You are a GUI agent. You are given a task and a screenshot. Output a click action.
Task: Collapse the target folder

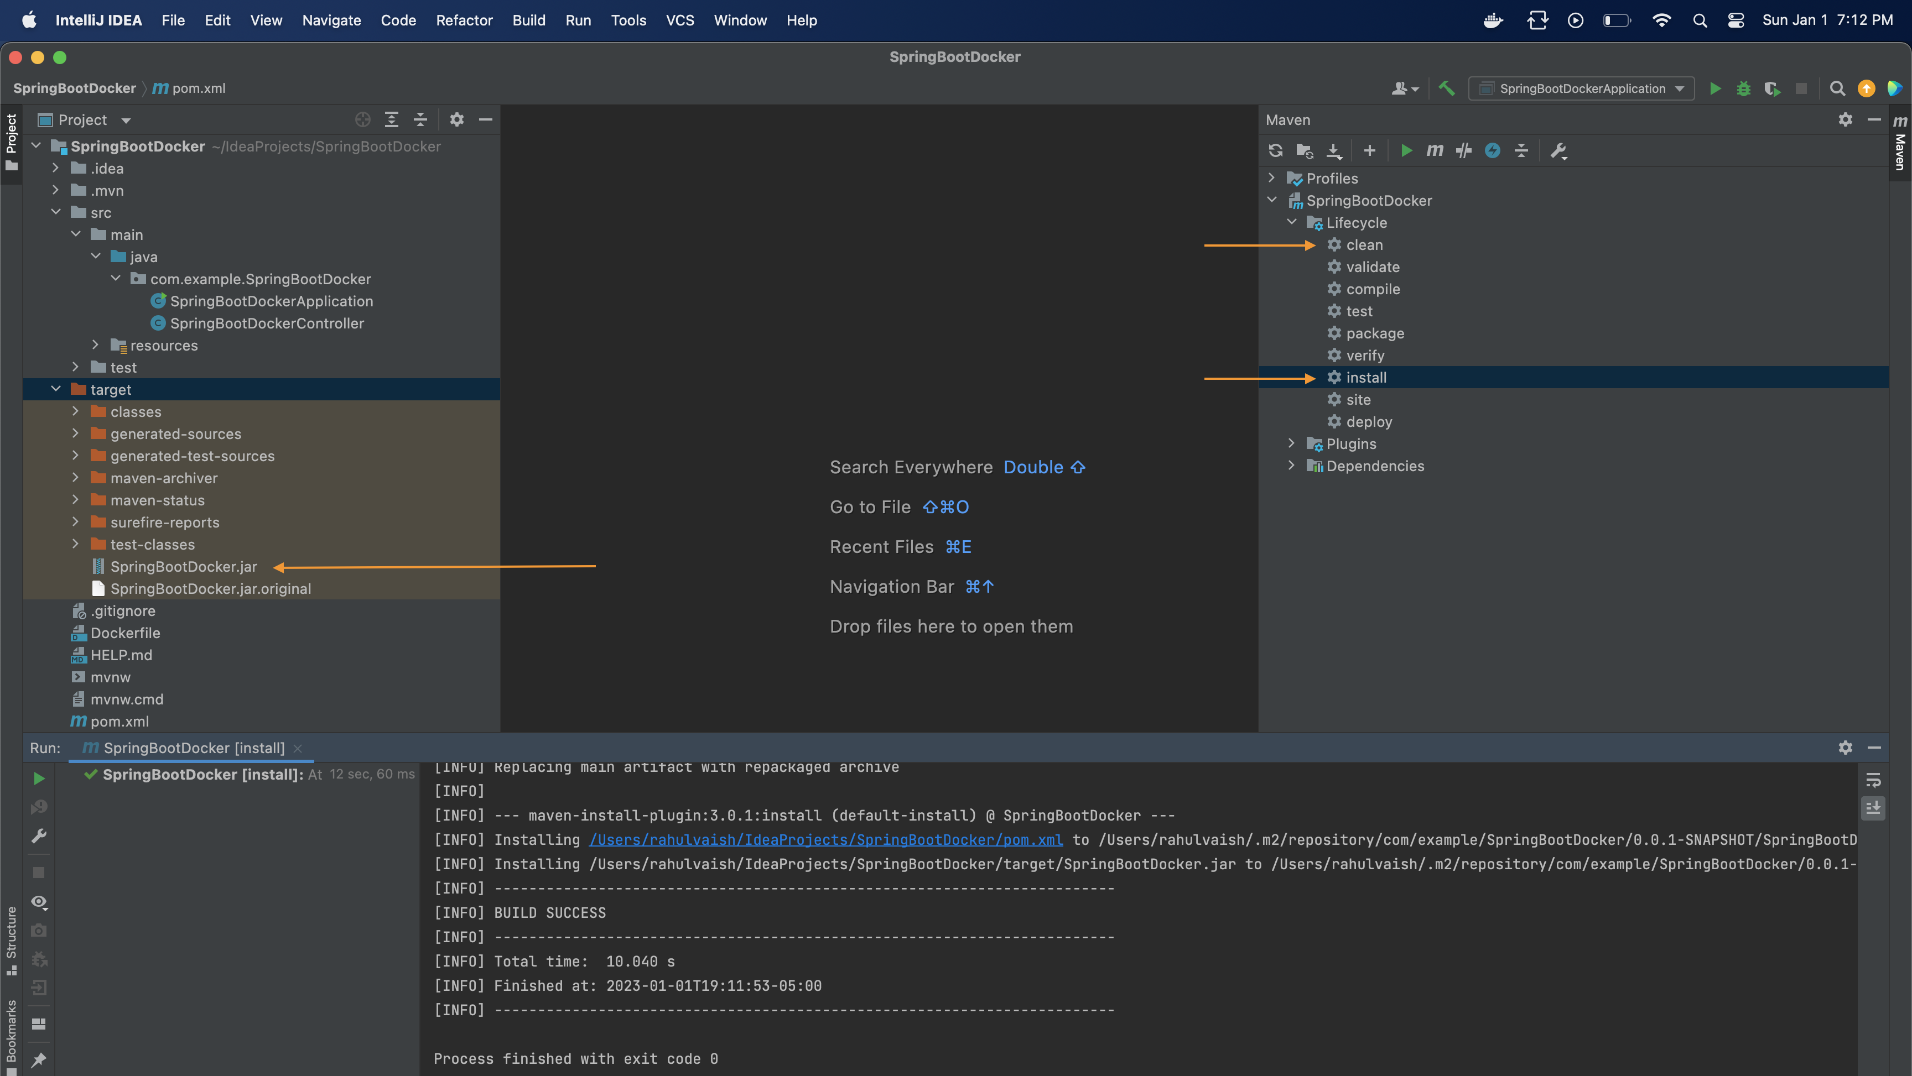56,389
